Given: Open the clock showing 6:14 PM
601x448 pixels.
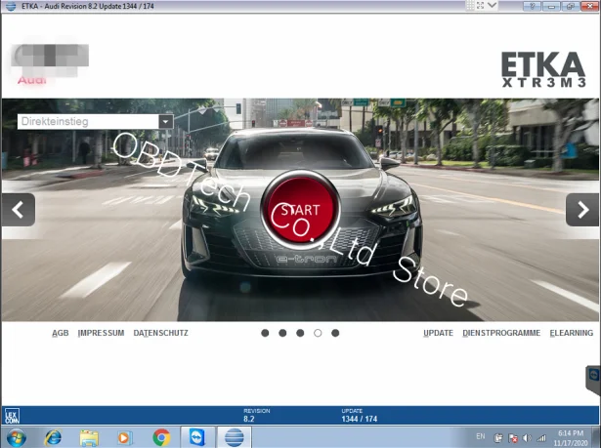Looking at the screenshot, I should [571, 437].
